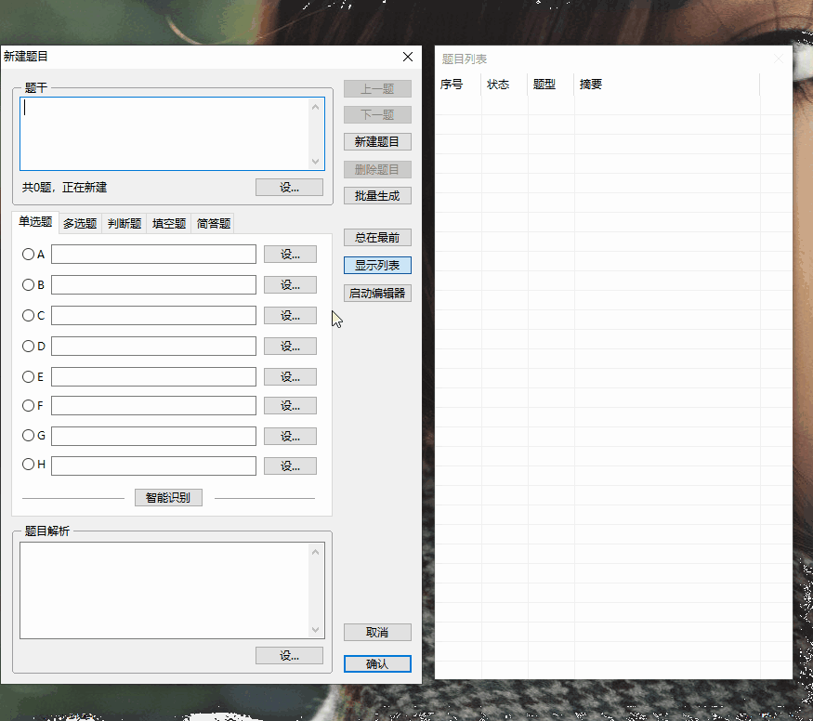Cancel the dialog using 取消
The width and height of the screenshot is (813, 721).
tap(377, 633)
